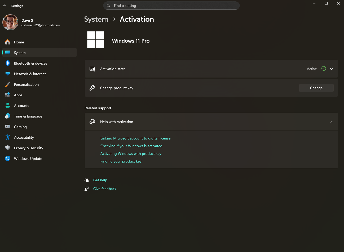Open Apps settings

pos(39,95)
